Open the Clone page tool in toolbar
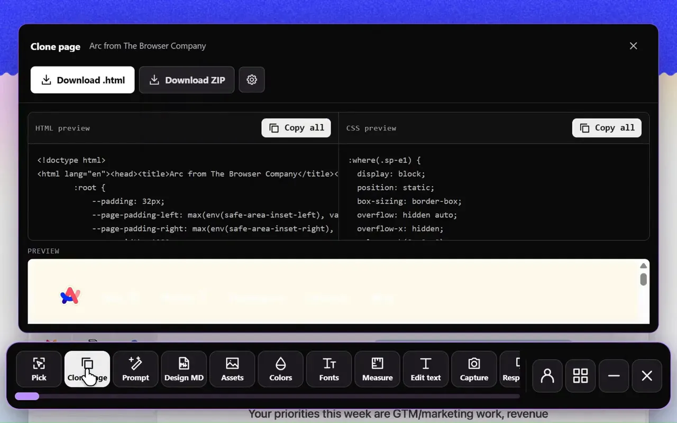 (x=87, y=369)
